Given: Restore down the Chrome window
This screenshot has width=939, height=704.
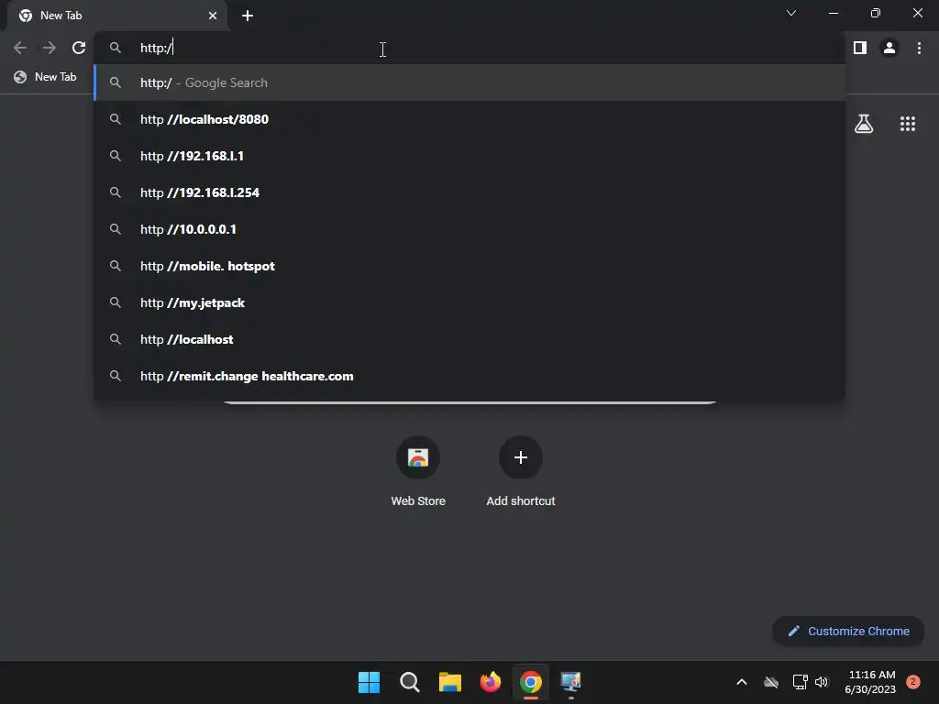Looking at the screenshot, I should pyautogui.click(x=876, y=13).
